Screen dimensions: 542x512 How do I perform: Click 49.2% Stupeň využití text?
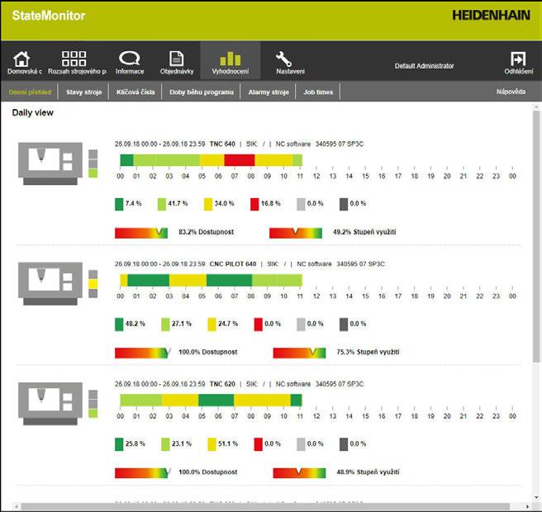click(364, 232)
